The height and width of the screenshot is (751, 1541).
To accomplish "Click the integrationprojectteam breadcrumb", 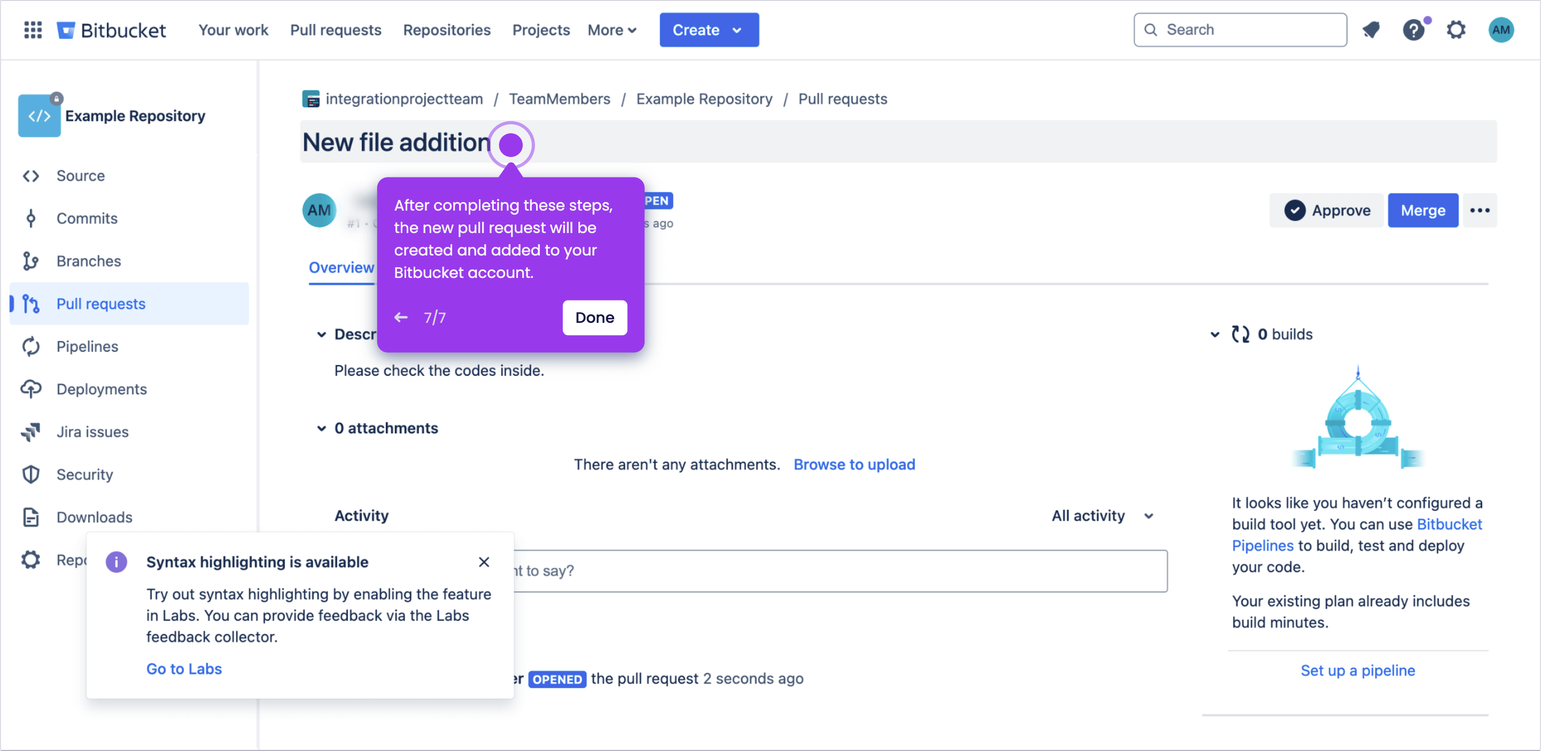I will pos(405,99).
